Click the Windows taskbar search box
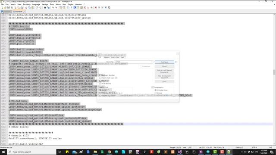This screenshot has height=155, width=276. coord(31,152)
